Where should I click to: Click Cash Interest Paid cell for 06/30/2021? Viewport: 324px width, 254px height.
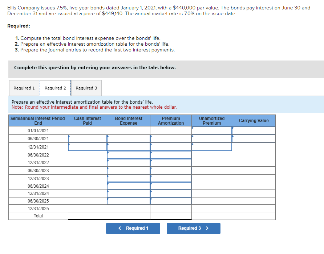click(88, 138)
